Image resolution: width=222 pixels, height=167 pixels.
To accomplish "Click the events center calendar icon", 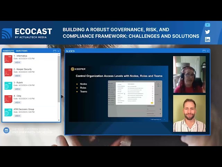I will [6, 130].
